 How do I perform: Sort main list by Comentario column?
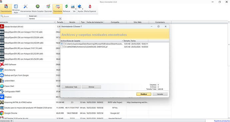click(x=160, y=22)
